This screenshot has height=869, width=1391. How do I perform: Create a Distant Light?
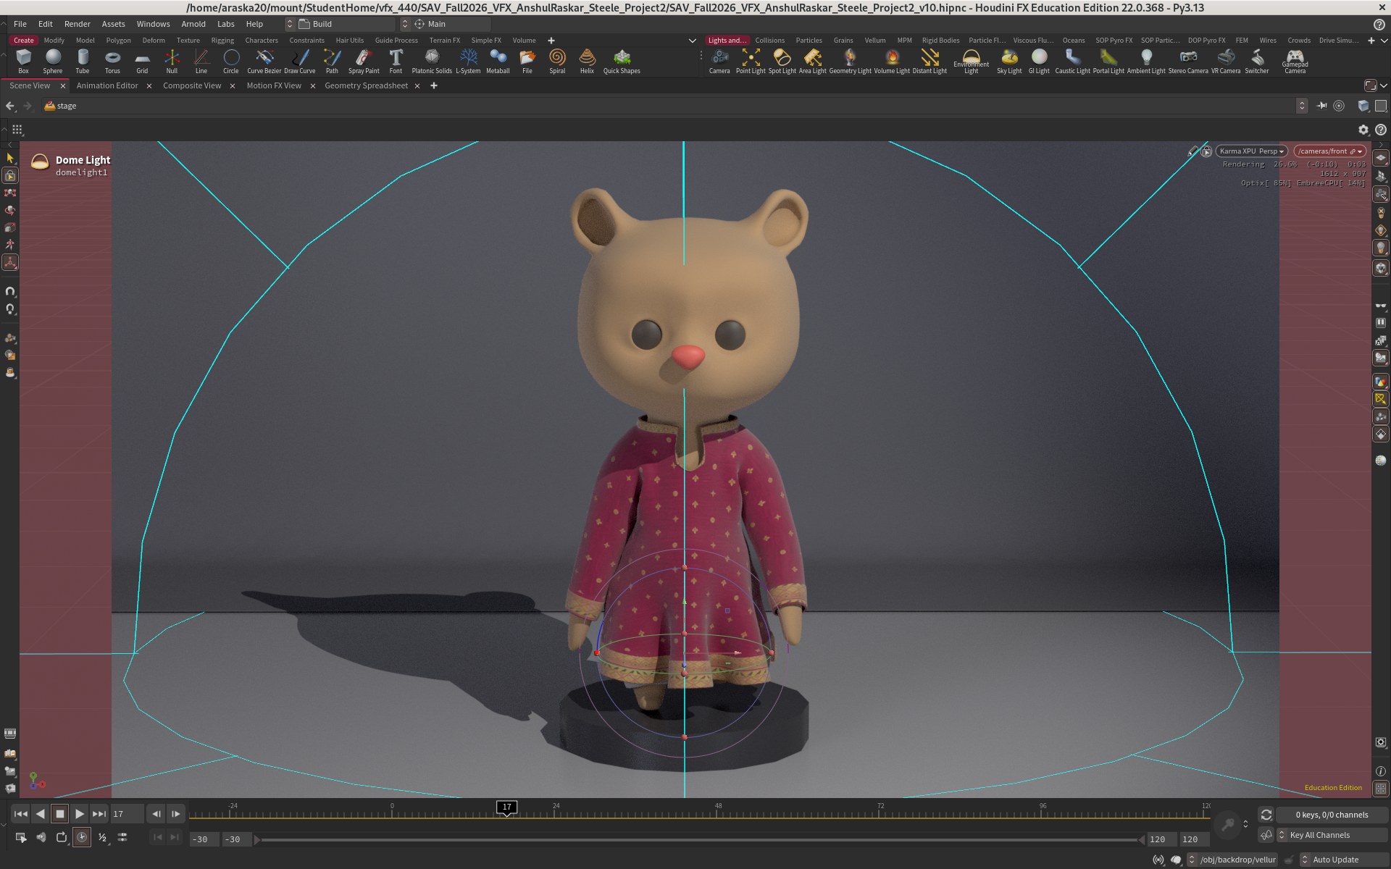(x=930, y=61)
